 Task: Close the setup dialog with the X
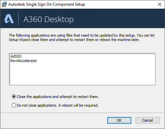160,4
